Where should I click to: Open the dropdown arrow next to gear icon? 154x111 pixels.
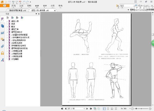pyautogui.click(x=141, y=5)
